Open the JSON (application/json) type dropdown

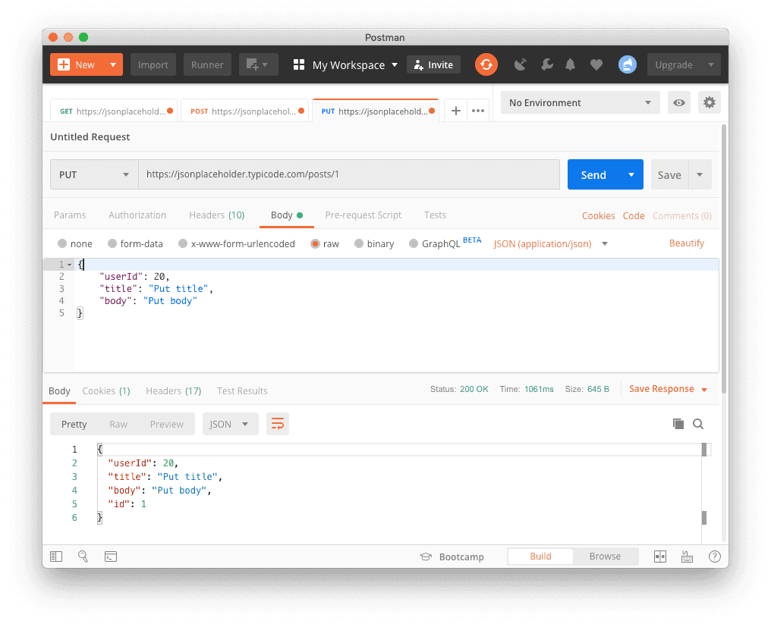pos(551,244)
